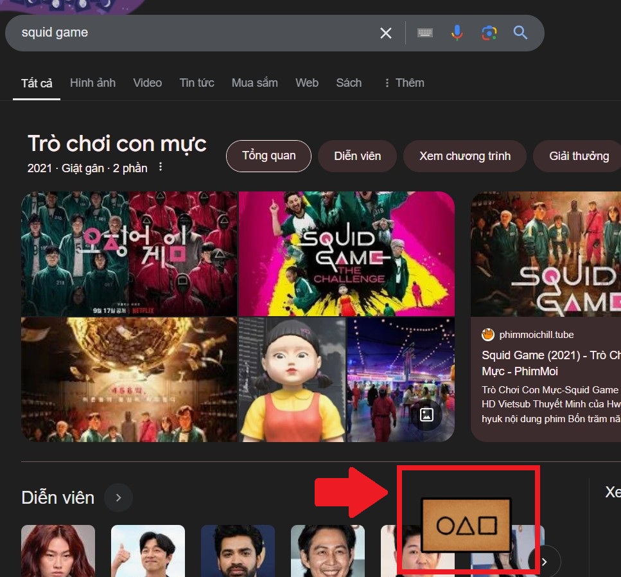
Task: Show next cast members with arrow
Action: (x=545, y=562)
